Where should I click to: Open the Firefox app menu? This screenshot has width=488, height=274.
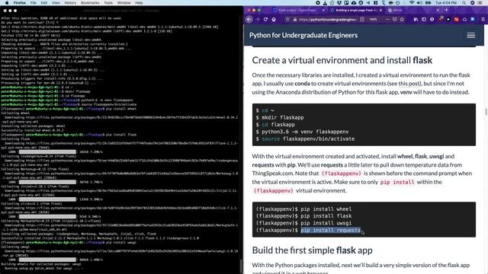click(20, 3)
